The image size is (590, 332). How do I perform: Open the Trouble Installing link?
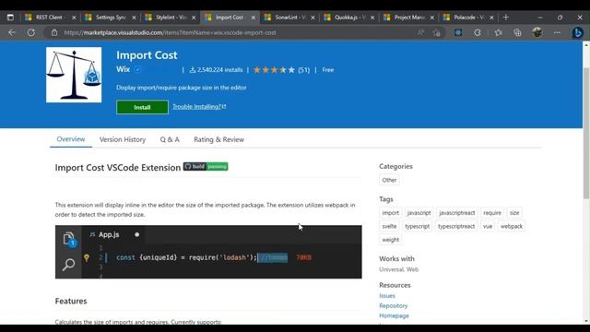coord(199,107)
